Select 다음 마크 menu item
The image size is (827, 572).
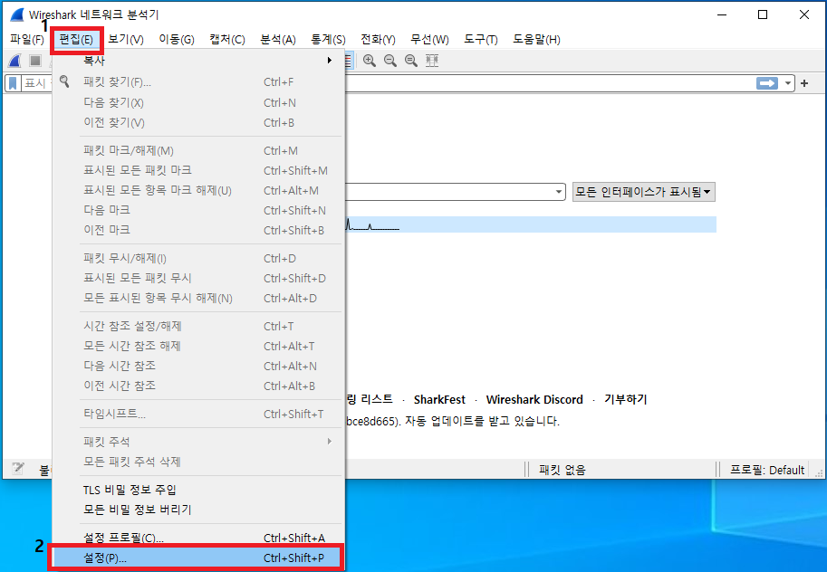[198, 210]
